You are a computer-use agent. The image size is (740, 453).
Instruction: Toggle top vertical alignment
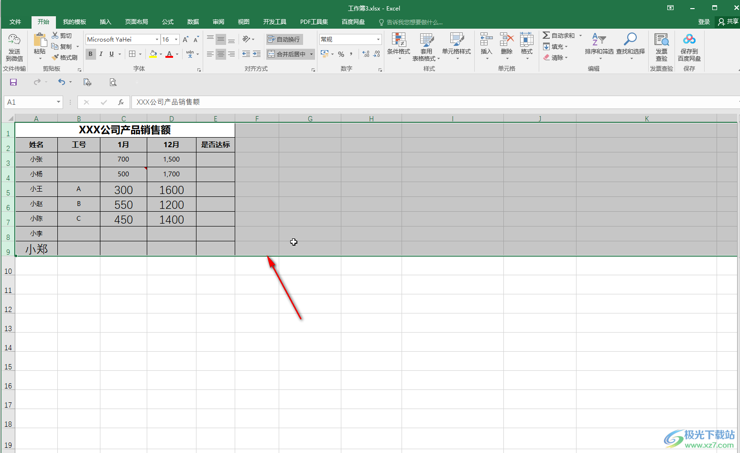tap(210, 39)
